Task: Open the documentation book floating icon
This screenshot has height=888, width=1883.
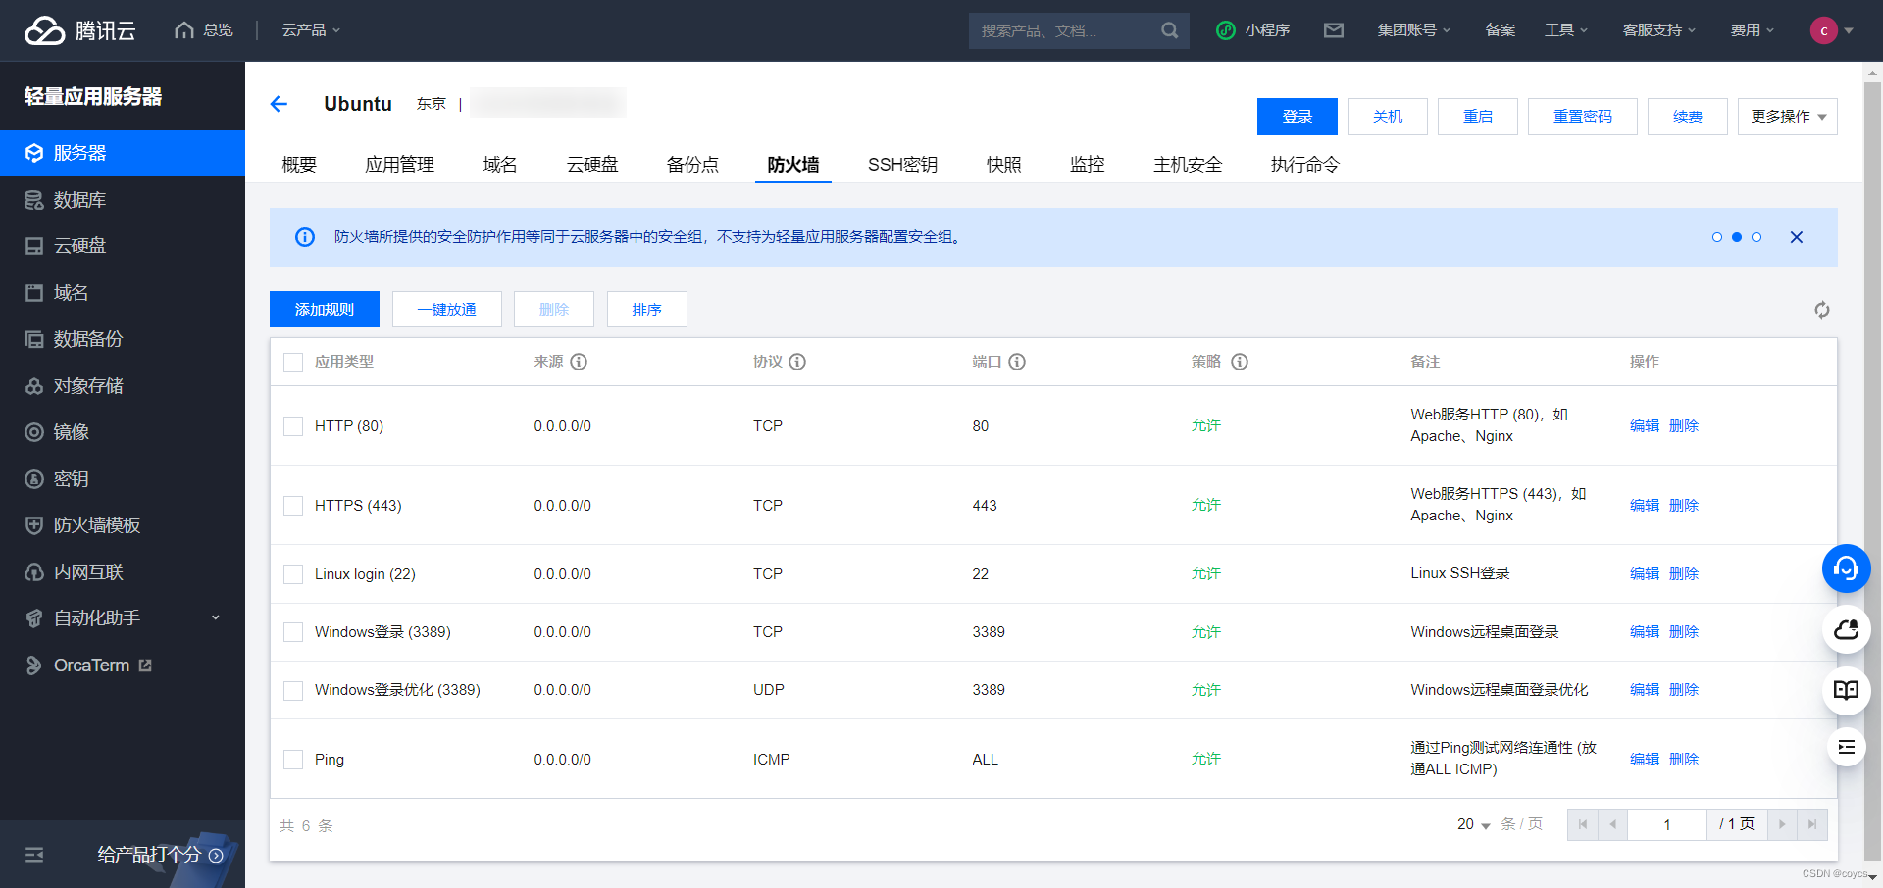Action: pos(1846,690)
